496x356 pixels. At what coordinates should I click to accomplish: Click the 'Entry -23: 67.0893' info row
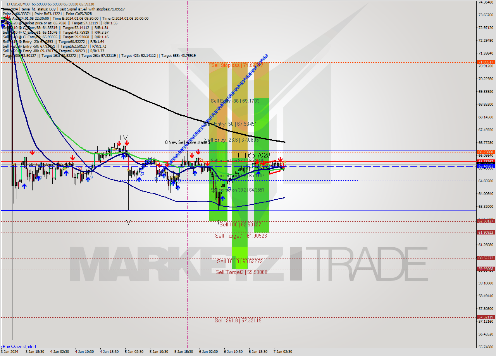[53, 41]
